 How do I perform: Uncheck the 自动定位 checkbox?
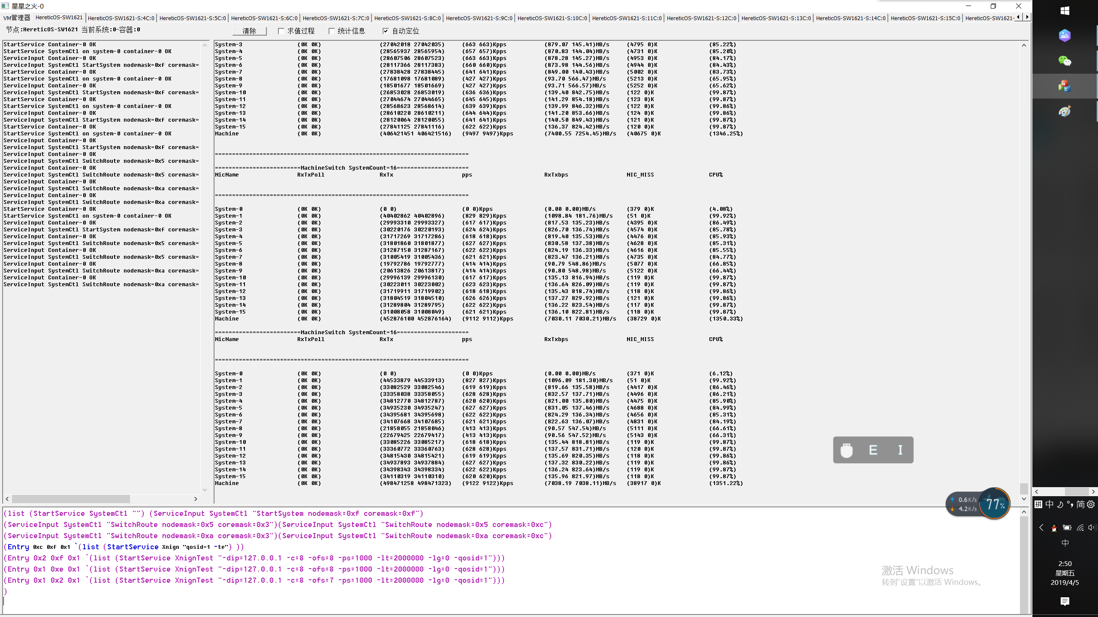click(386, 31)
